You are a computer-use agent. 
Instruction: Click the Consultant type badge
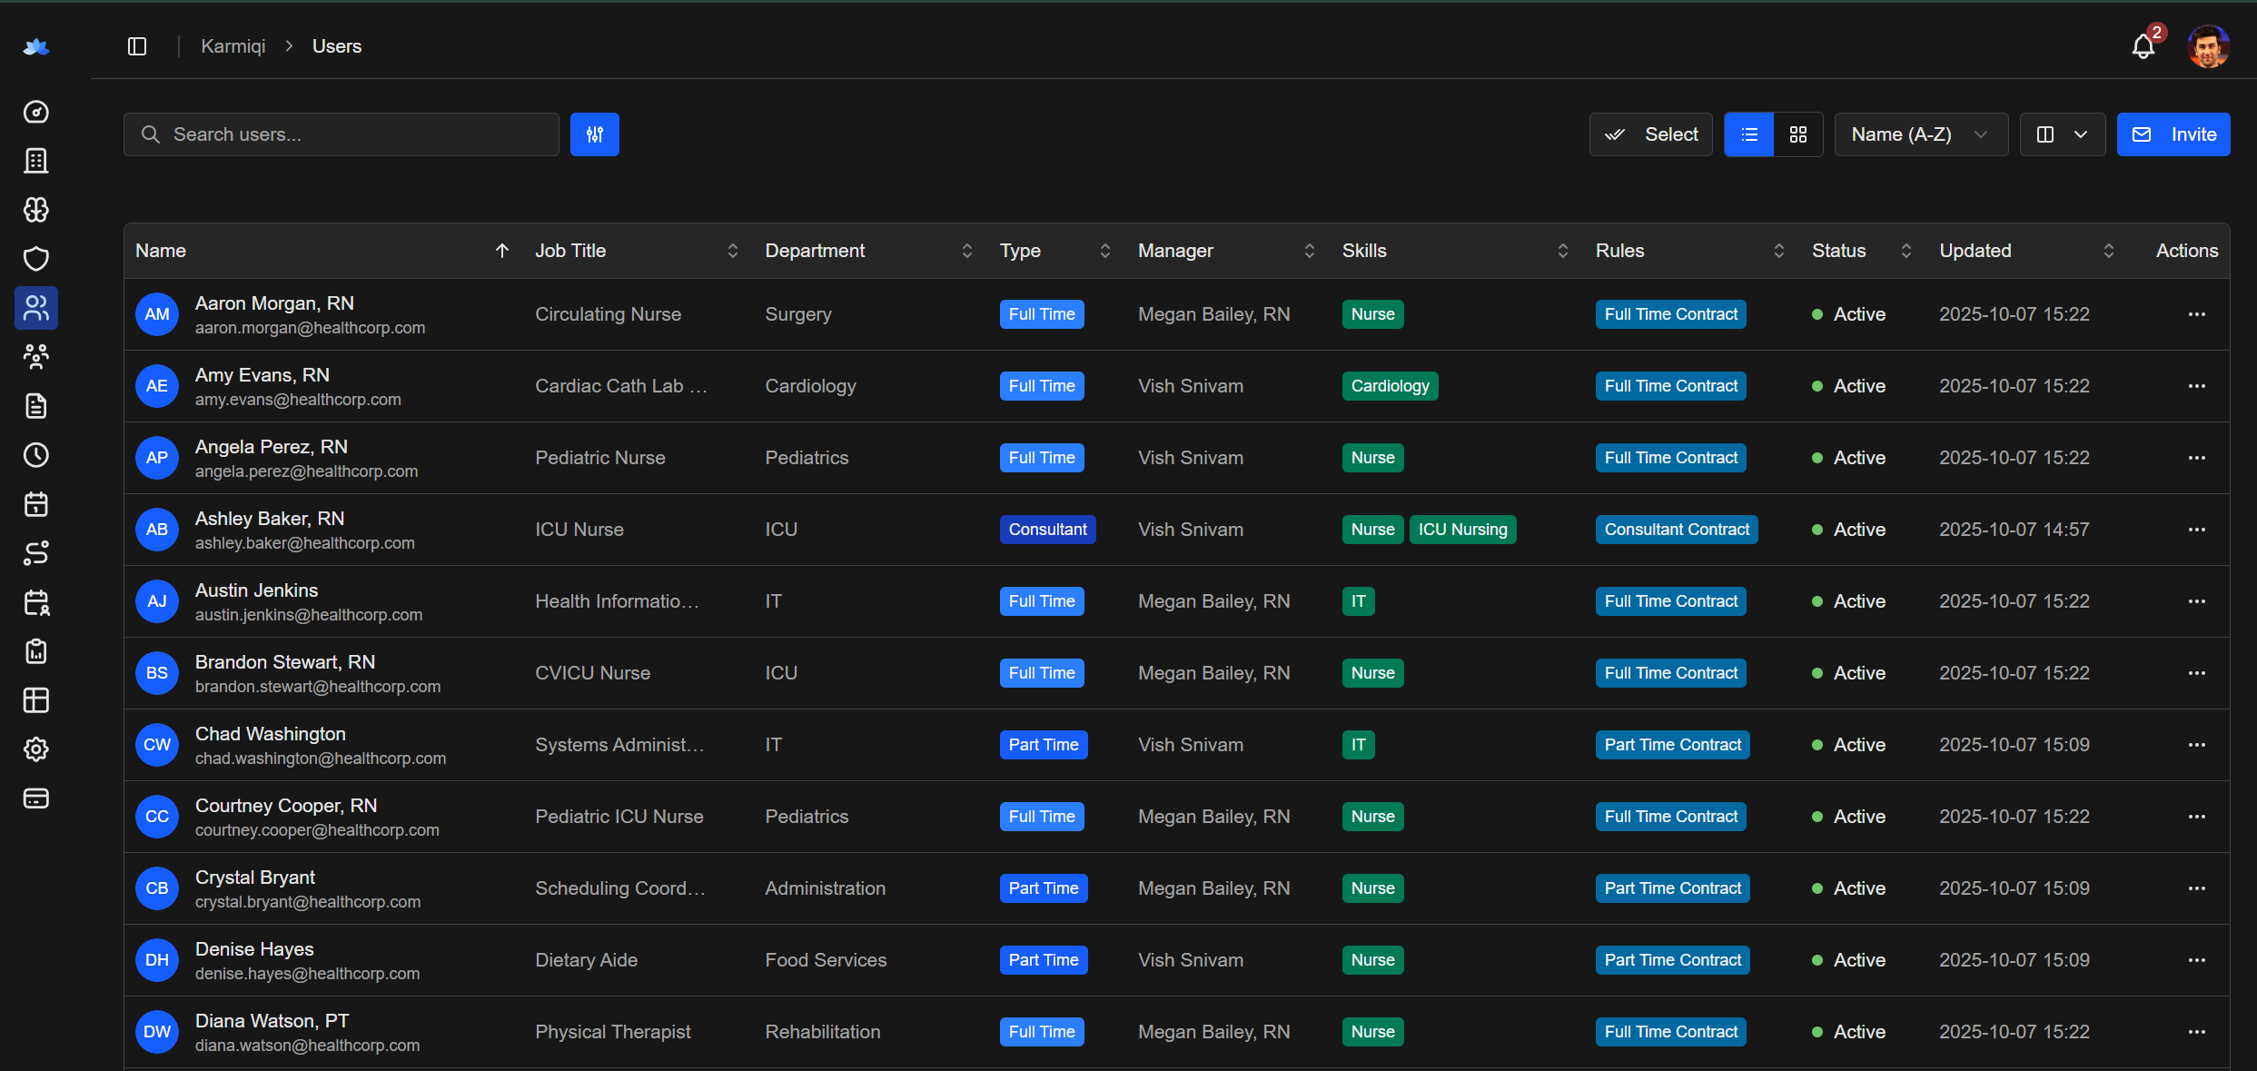point(1048,530)
